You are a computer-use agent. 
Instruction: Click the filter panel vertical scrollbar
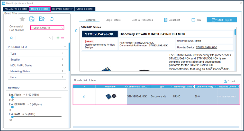[69, 57]
